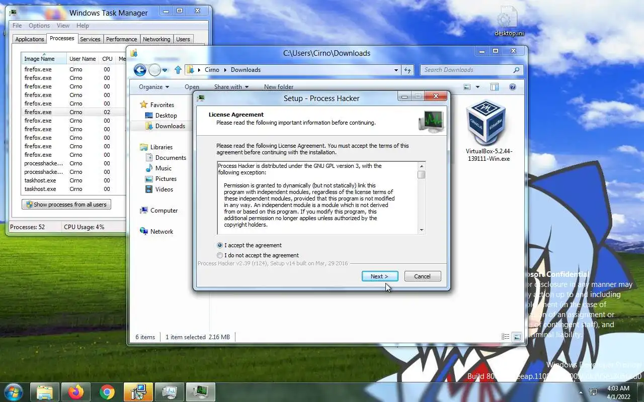Screen dimensions: 644x402
Task: Open File Explorer from taskbar
Action: (45, 392)
